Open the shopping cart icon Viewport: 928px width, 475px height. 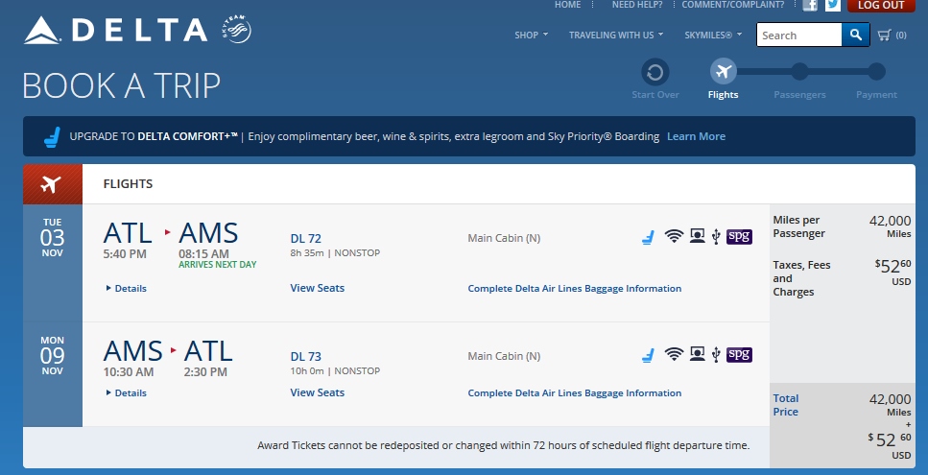click(x=884, y=35)
